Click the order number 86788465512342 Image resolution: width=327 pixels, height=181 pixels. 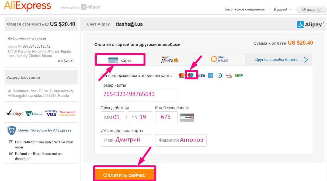[36, 46]
